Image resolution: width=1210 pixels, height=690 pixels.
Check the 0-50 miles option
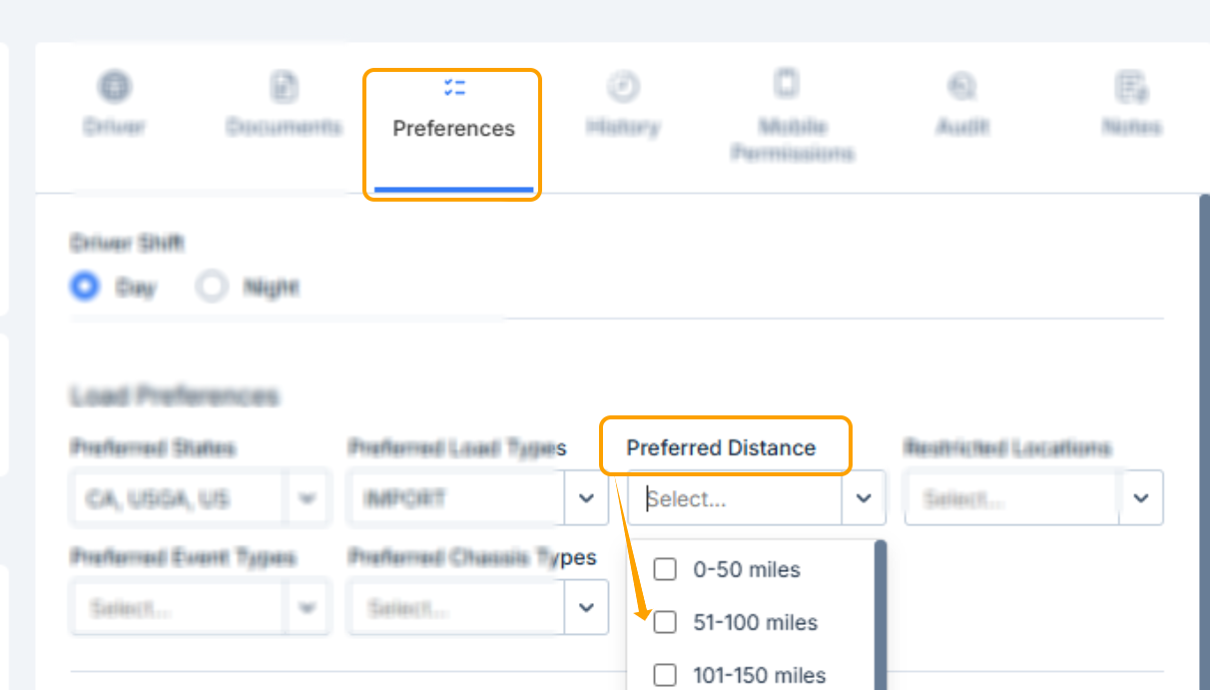(665, 570)
